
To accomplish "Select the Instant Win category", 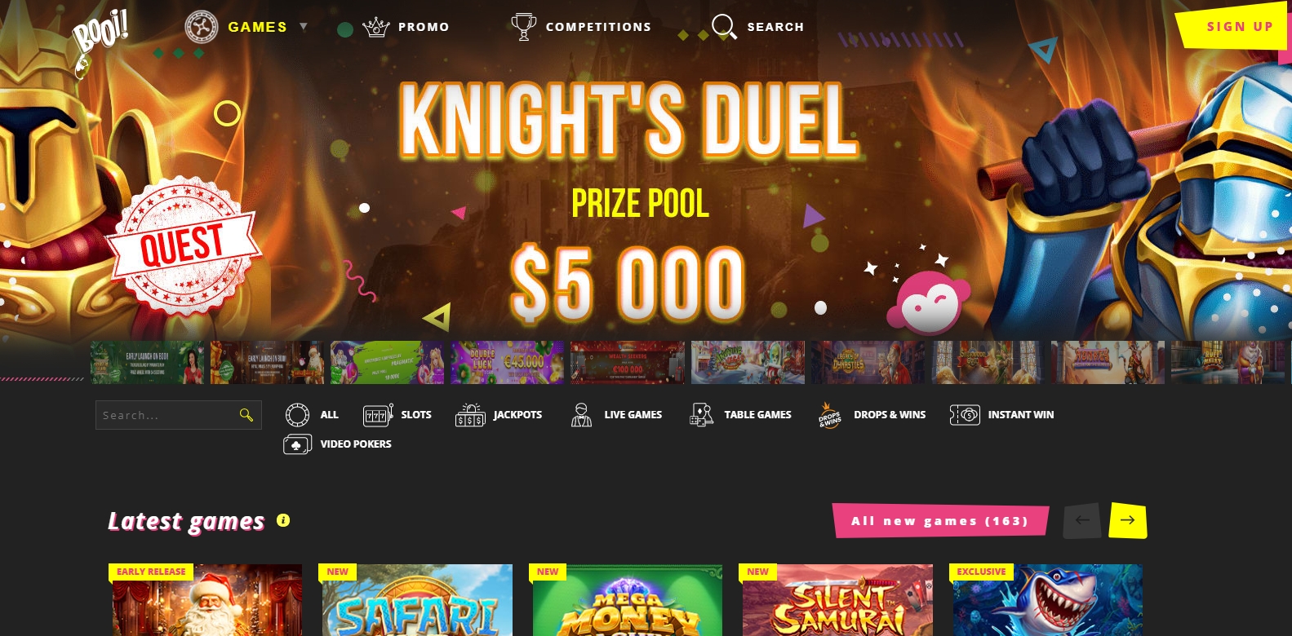I will (1001, 415).
